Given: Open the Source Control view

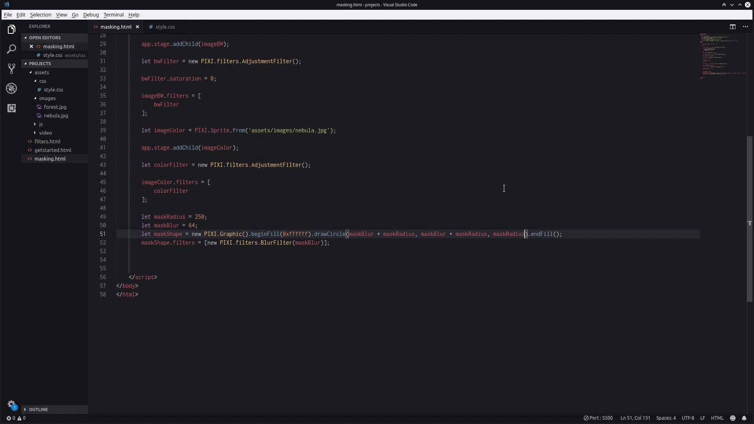Looking at the screenshot, I should (11, 69).
